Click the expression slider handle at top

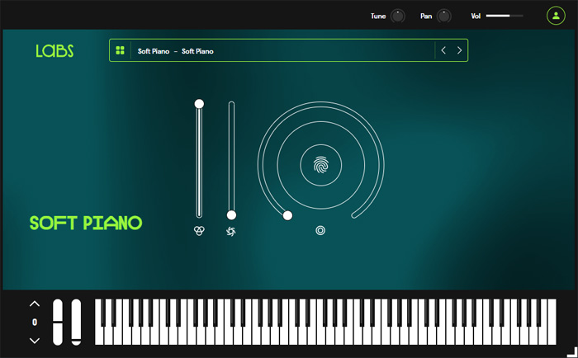[x=199, y=104]
